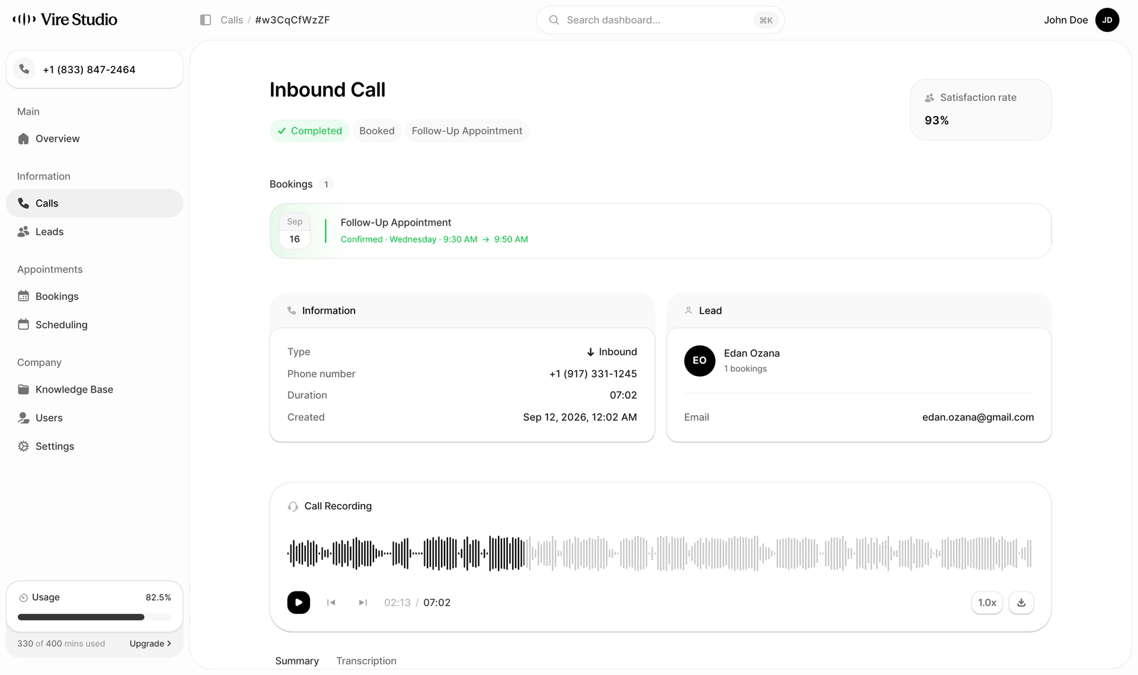Click breadcrumb ID #w3CqCfWzZF
Screen dimensions: 1138x675
click(292, 20)
